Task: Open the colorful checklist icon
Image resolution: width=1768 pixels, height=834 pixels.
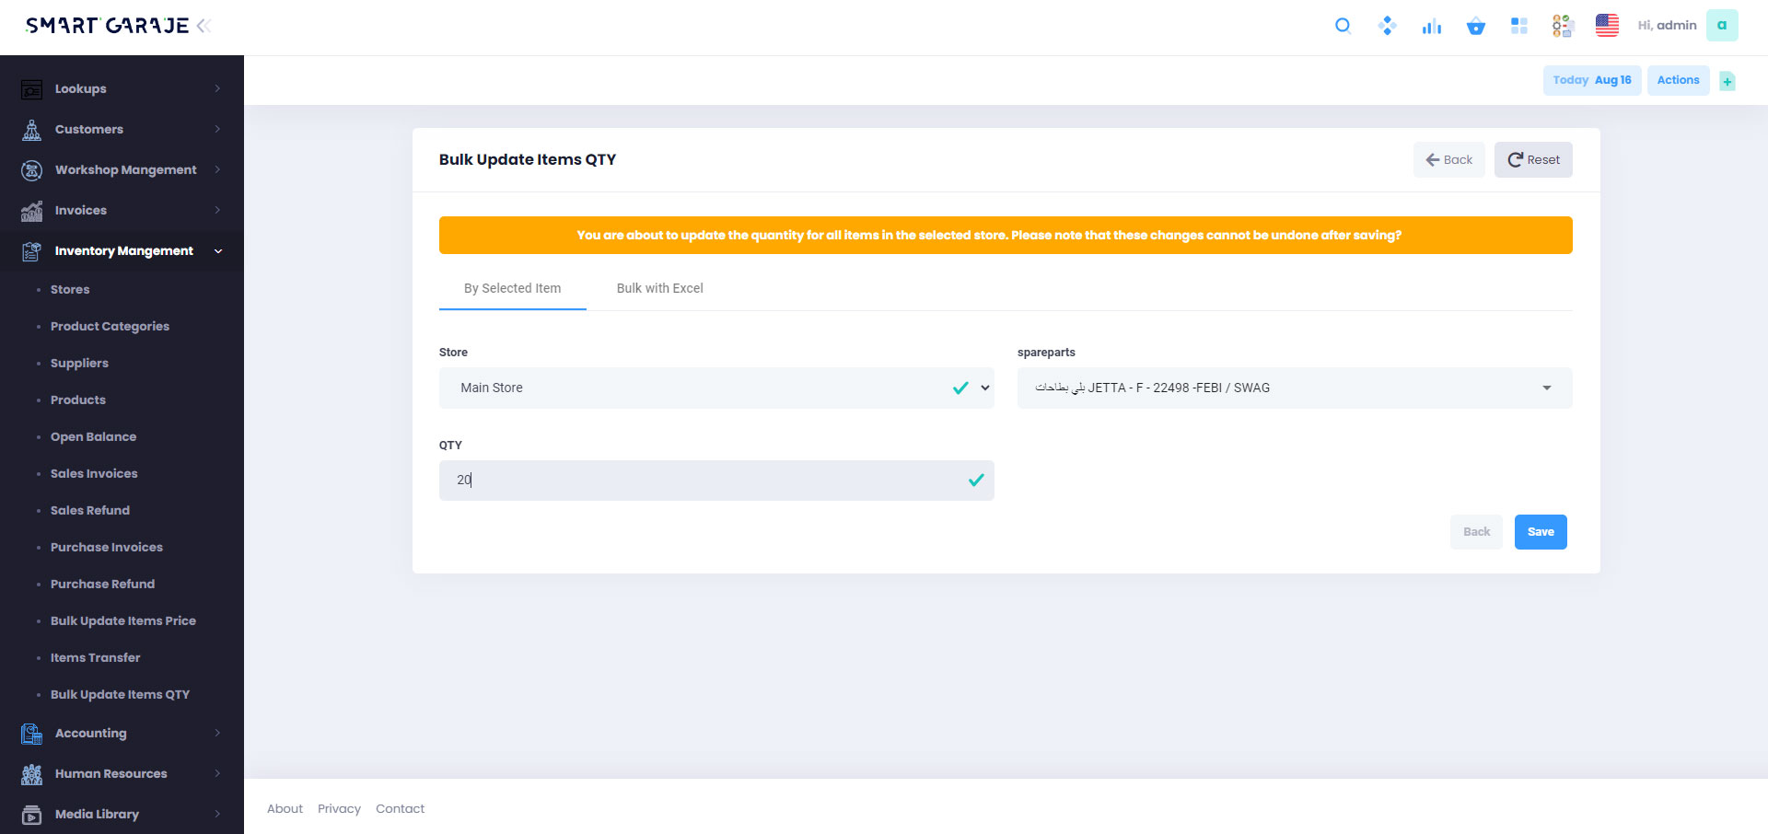Action: (x=1563, y=26)
